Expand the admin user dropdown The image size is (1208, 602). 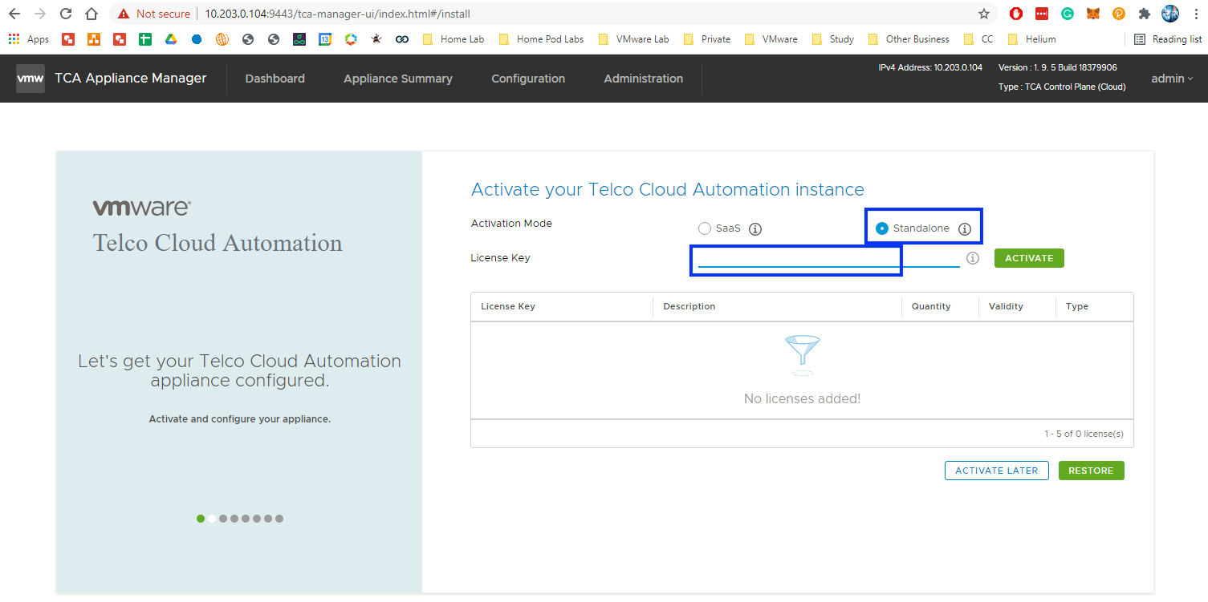point(1172,79)
